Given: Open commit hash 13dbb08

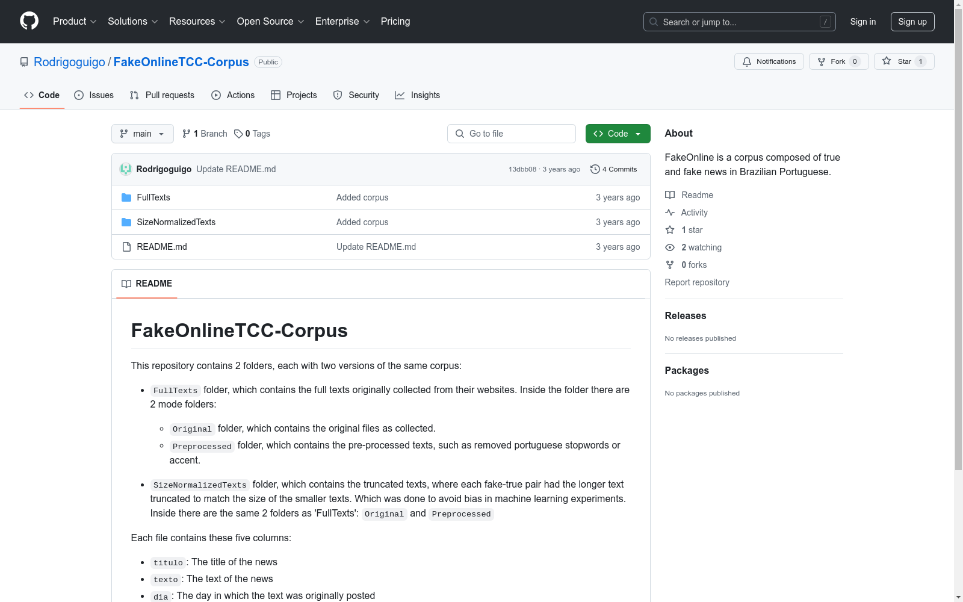Looking at the screenshot, I should 522,169.
